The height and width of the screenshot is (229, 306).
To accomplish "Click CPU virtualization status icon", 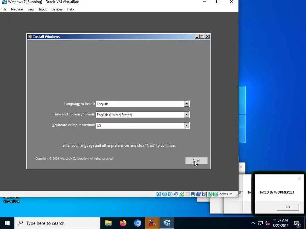I will (204, 194).
